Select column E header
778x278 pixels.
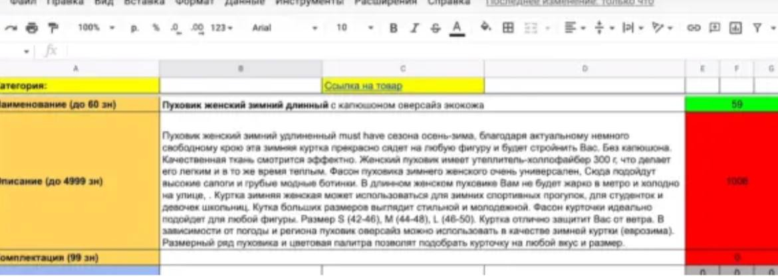702,69
